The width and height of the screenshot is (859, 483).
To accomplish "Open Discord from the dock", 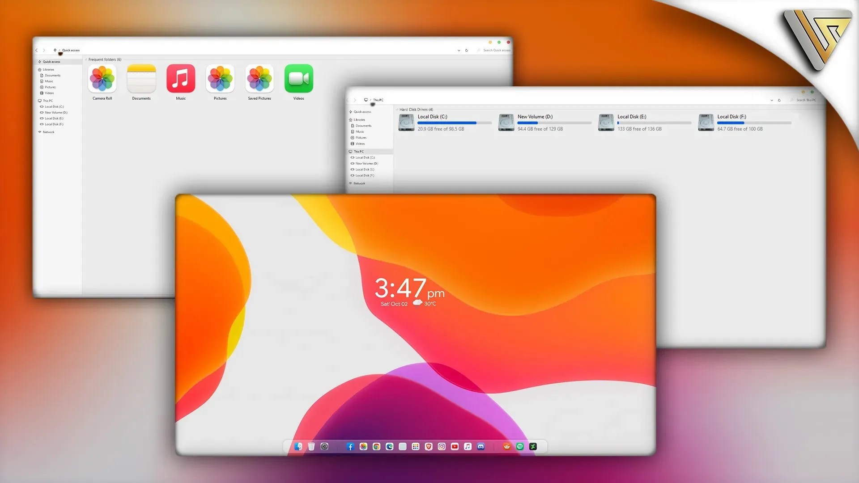I will point(481,446).
